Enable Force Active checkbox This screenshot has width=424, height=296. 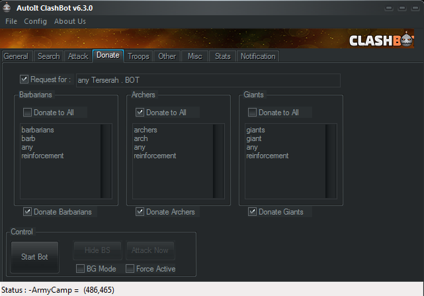(x=130, y=268)
